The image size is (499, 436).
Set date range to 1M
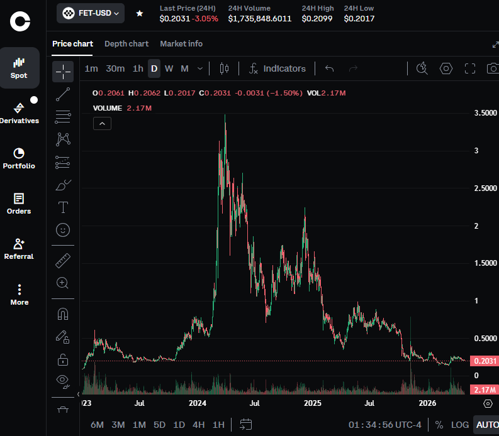[139, 425]
